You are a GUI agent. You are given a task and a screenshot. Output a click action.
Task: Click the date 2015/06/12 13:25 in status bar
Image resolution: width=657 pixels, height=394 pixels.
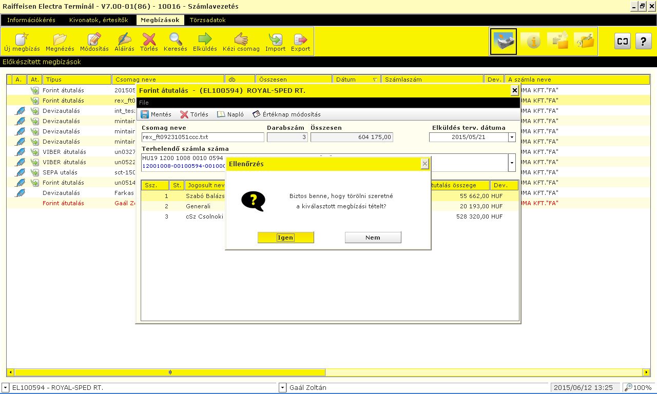pyautogui.click(x=584, y=387)
